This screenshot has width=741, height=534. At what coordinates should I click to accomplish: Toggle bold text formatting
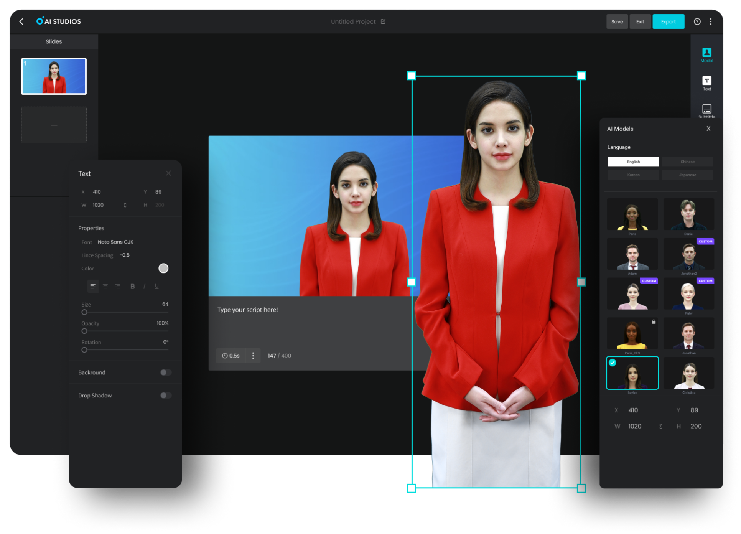point(132,286)
